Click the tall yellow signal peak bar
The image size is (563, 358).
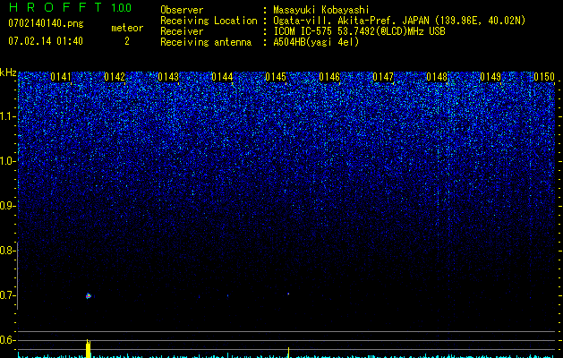point(88,349)
